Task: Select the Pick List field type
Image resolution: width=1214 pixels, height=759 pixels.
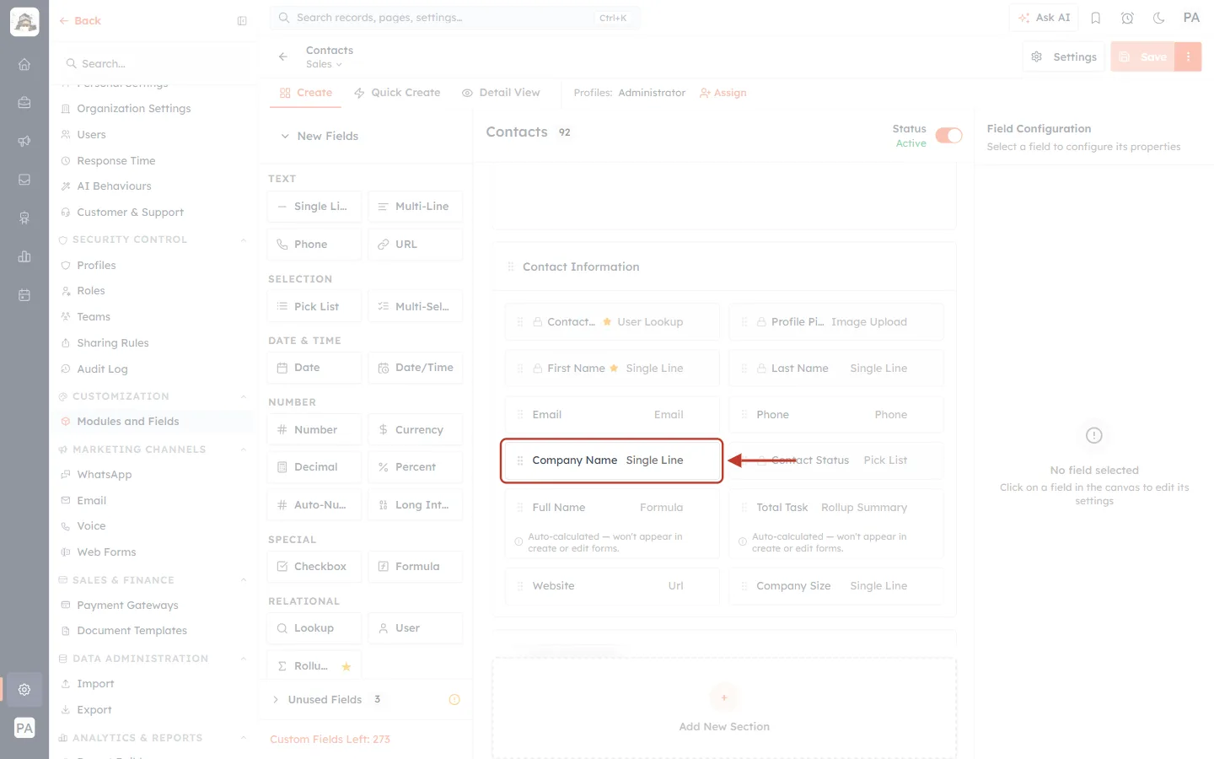Action: click(x=314, y=306)
